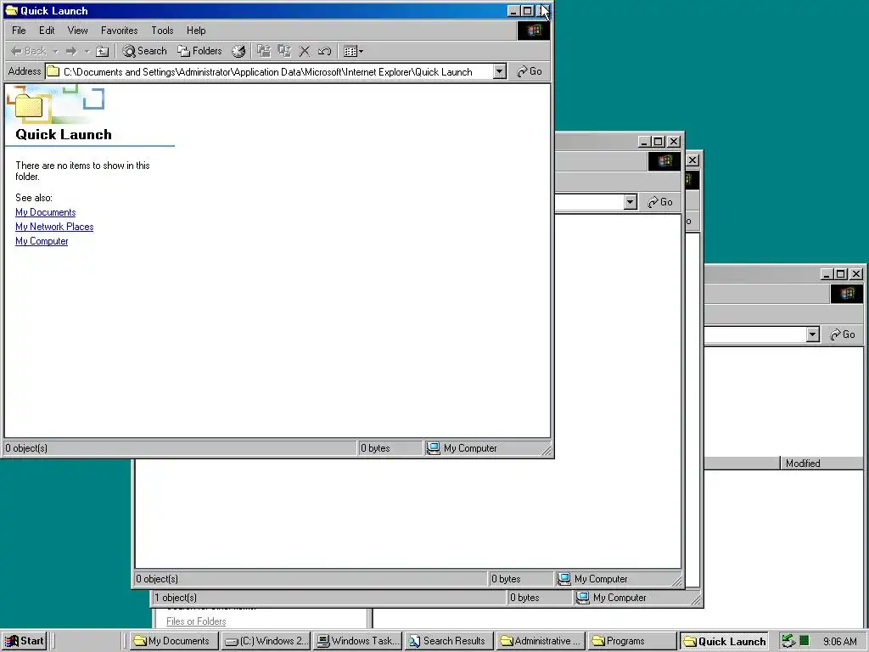Viewport: 869px width, 652px height.
Task: Click Go in the window with Modified column
Action: [x=843, y=334]
